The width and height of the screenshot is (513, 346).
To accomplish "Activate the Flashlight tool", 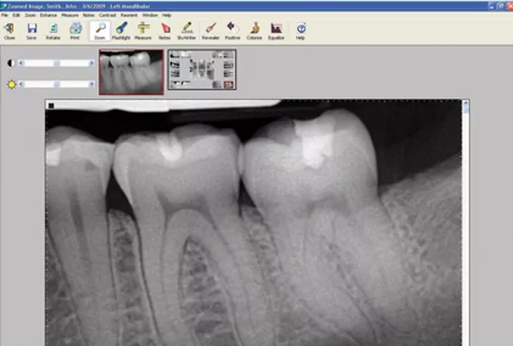I will pos(121,31).
